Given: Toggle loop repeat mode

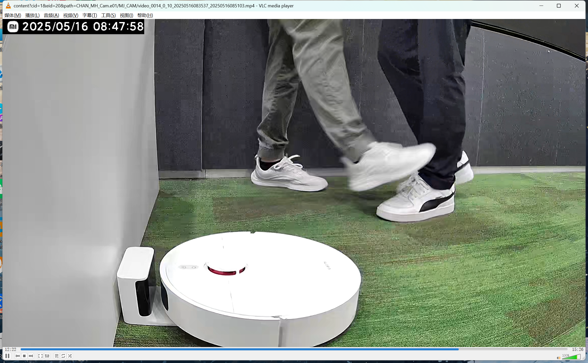Looking at the screenshot, I should (63, 356).
